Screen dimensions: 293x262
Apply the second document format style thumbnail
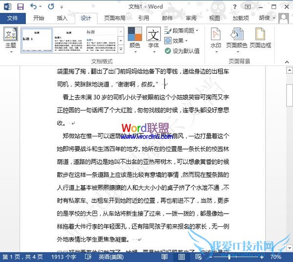(x=68, y=40)
